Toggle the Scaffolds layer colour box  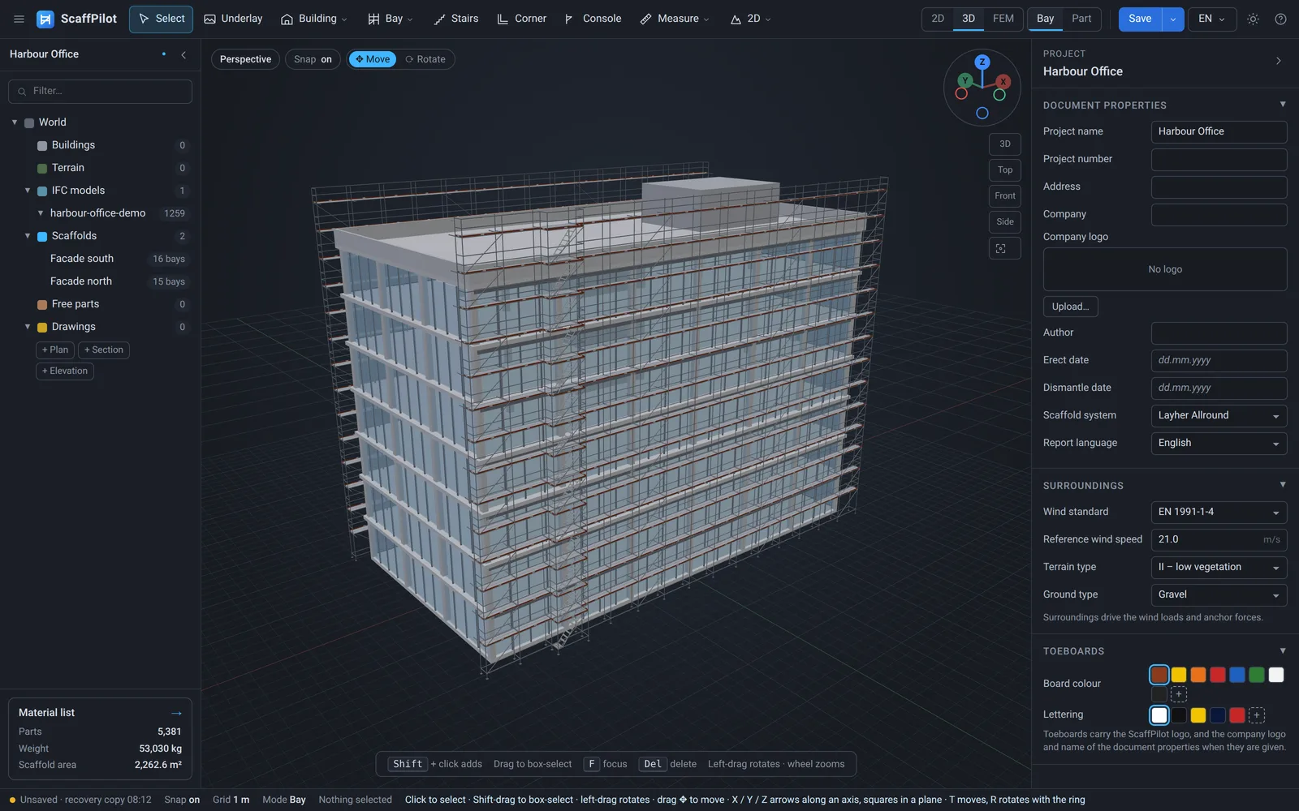point(42,237)
